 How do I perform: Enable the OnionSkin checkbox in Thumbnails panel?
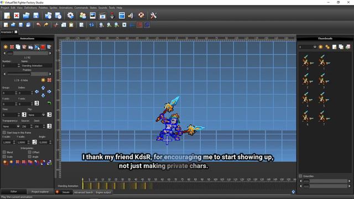coord(300,176)
